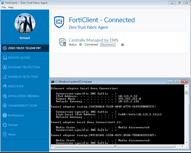Viewport: 191px width, 153px height.
Task: Click the Application Firewall icon
Action: point(5,96)
